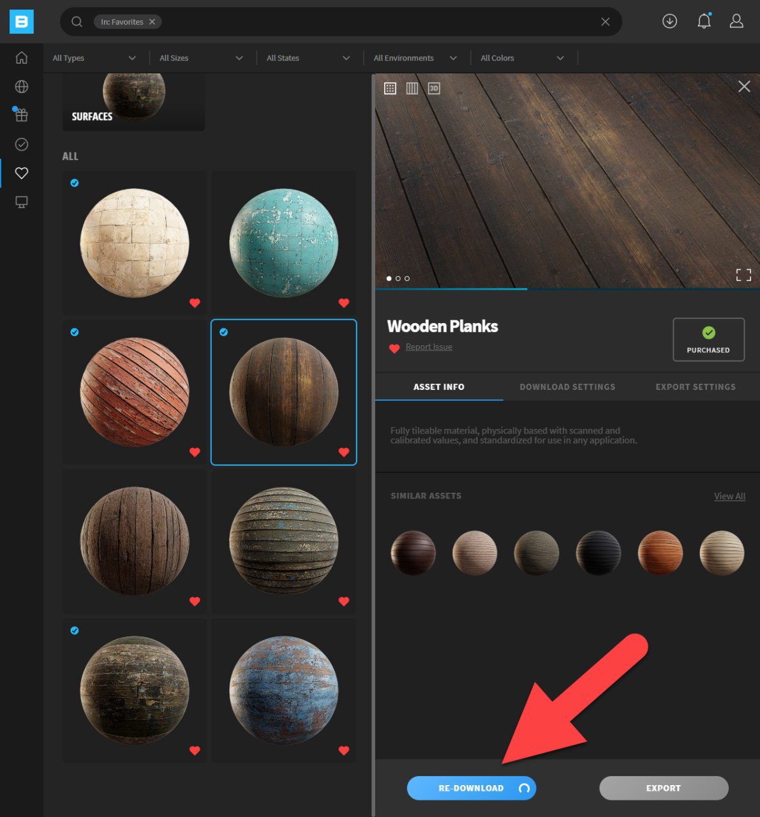760x817 pixels.
Task: Unfavorite Wooden Planks heart beside Report Issue
Action: [394, 349]
